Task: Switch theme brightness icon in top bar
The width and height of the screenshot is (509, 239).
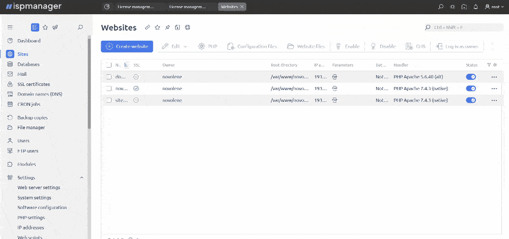Action: point(453,7)
